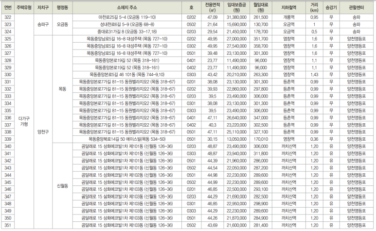Image resolution: width=376 pixels, height=231 pixels.
Task: Select the 송파구 district cell
Action: 43,24
